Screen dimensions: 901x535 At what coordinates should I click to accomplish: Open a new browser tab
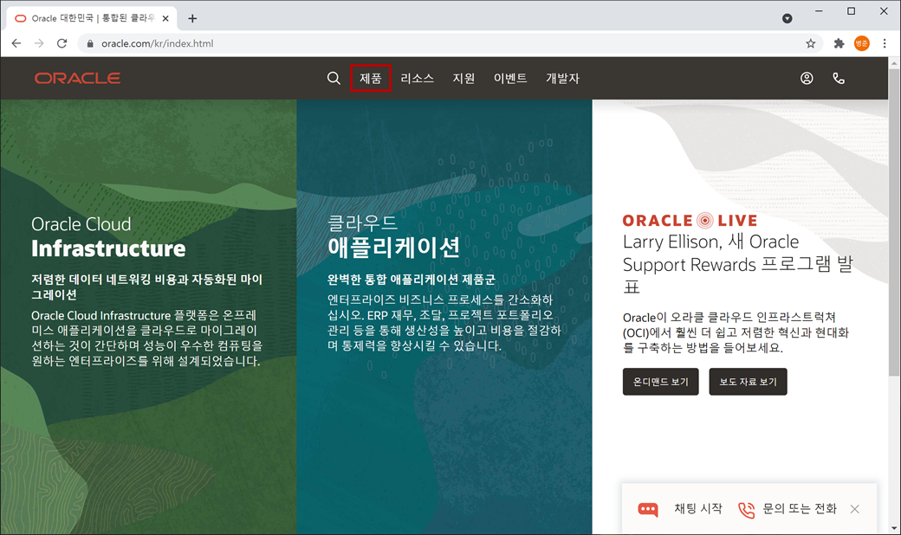pyautogui.click(x=192, y=18)
